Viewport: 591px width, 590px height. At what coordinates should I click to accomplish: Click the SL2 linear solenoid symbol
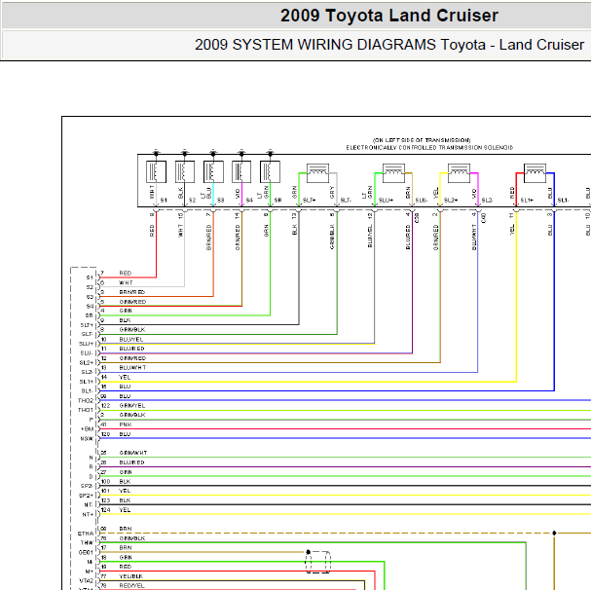[x=459, y=173]
